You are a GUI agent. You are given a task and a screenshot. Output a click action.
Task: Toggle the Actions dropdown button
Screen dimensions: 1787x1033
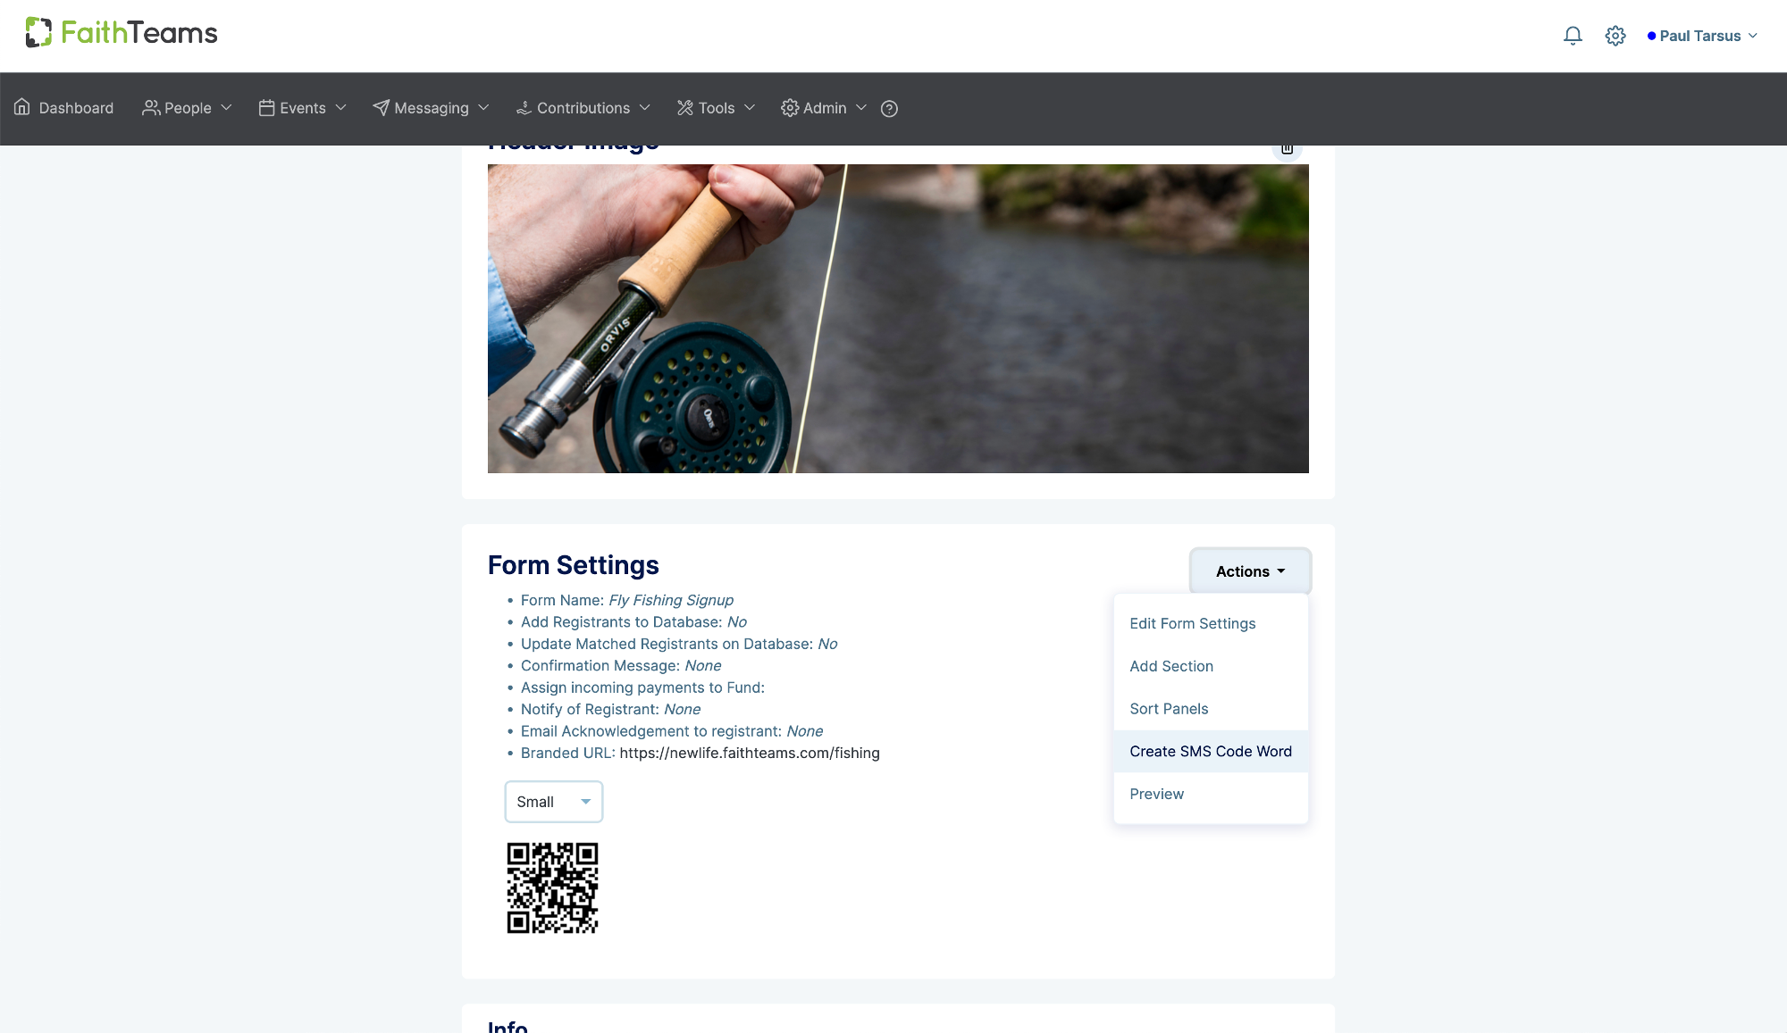1249,571
